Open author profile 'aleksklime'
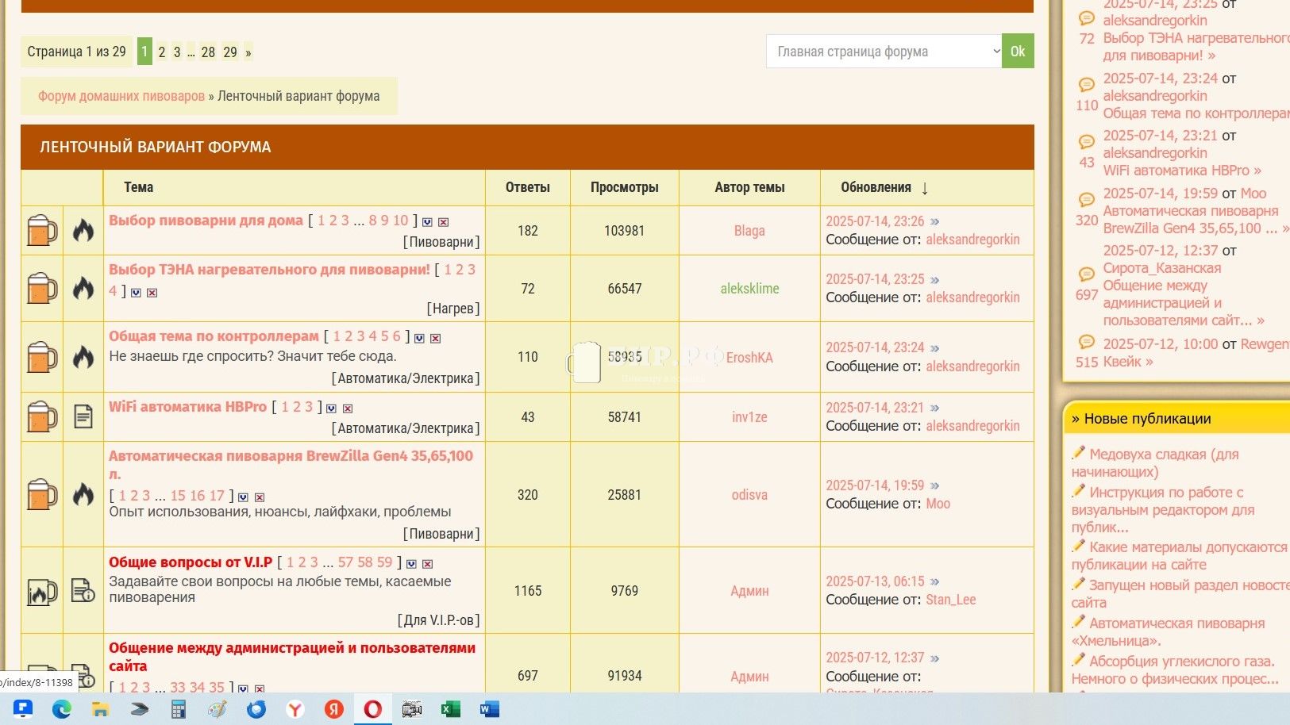Image resolution: width=1290 pixels, height=725 pixels. pos(749,289)
